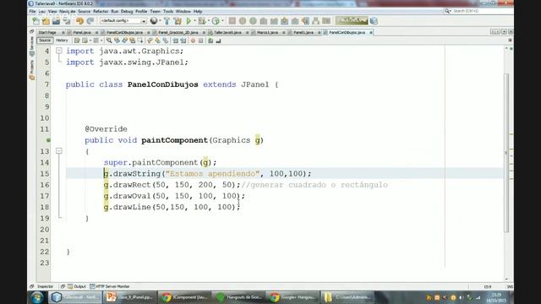Click the Windows Start button
Viewport: 541px width, 304px height.
pos(37,297)
